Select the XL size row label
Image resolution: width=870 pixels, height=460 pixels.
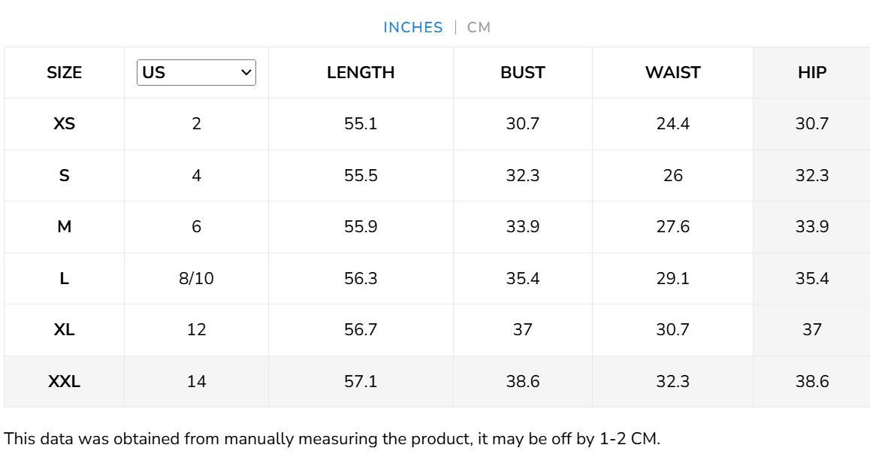65,330
